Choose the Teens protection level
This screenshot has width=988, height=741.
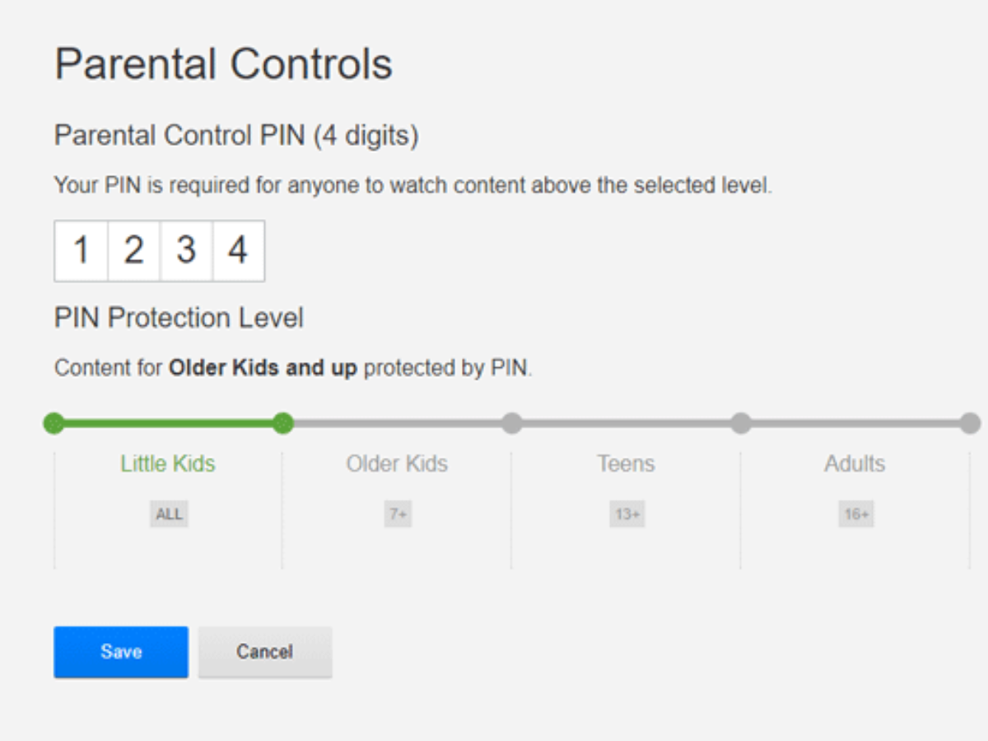pyautogui.click(x=626, y=464)
